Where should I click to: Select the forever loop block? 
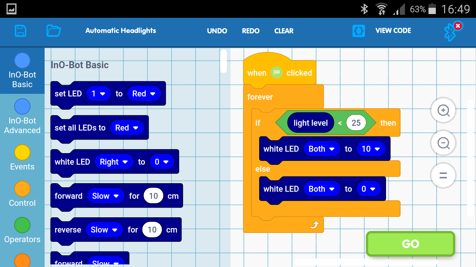[260, 97]
